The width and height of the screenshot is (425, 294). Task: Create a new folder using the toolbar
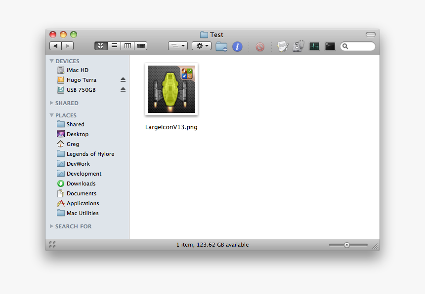click(221, 46)
